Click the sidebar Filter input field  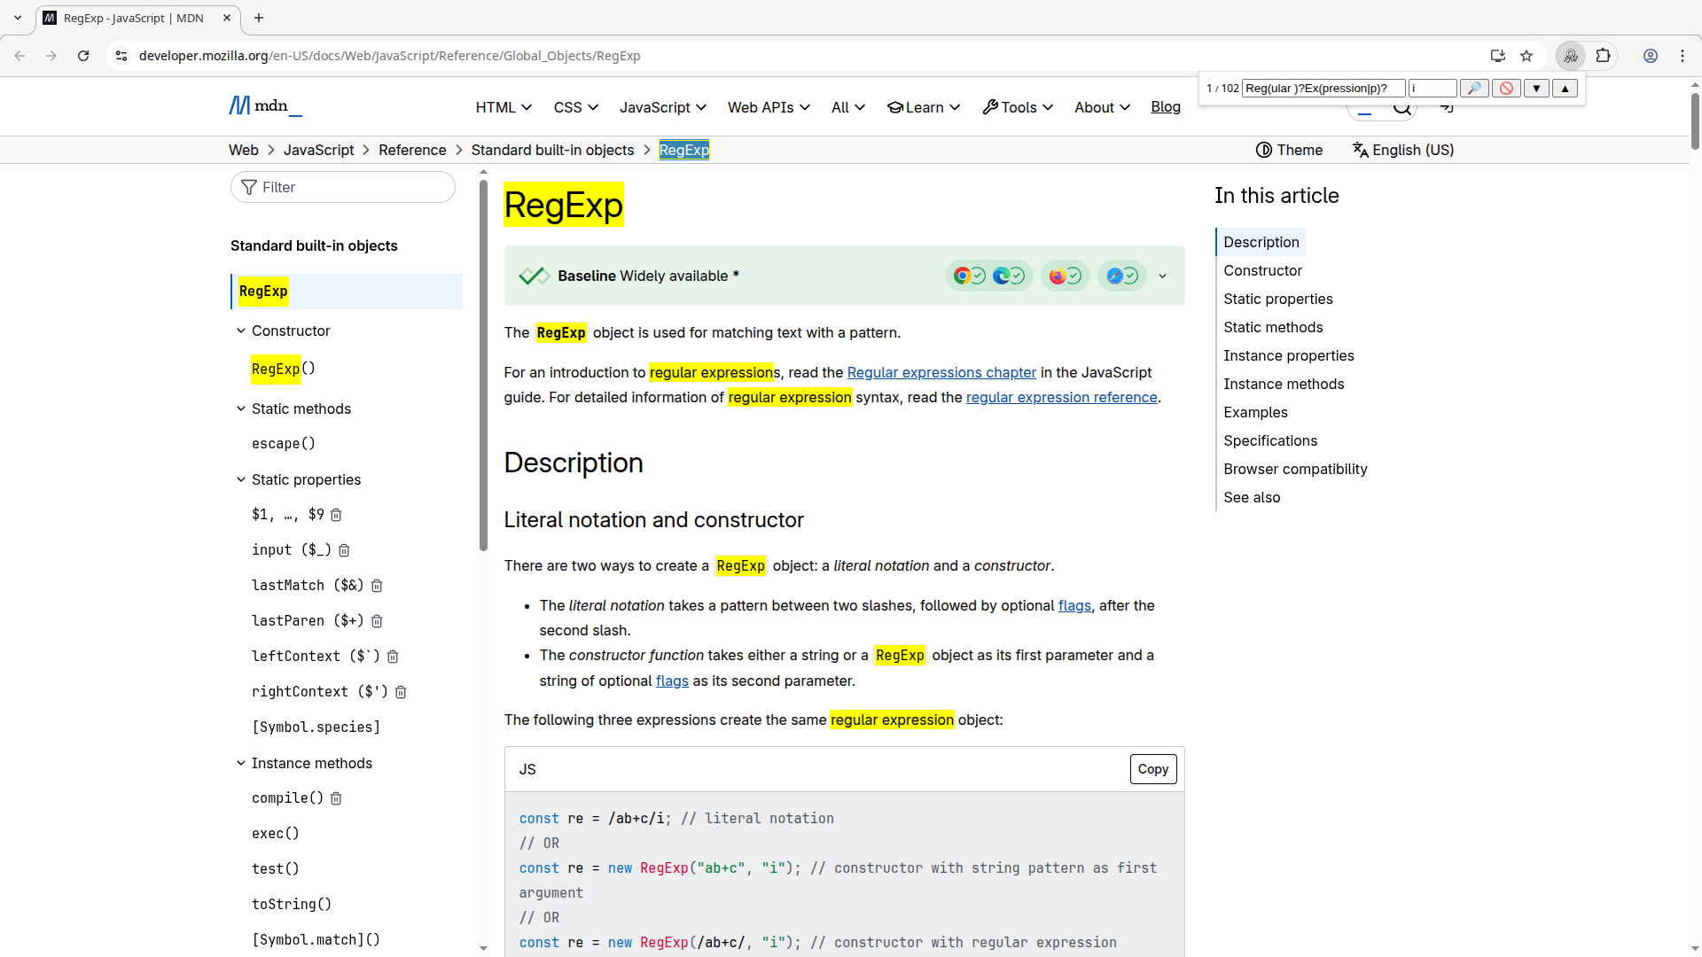[x=342, y=187]
